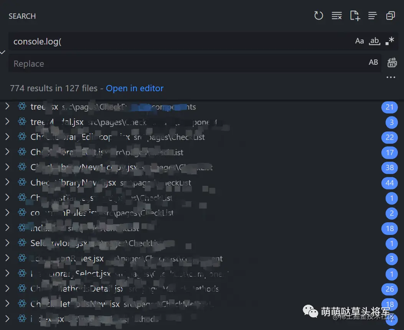Click the 22 results count badge
This screenshot has width=404, height=330.
(389, 138)
